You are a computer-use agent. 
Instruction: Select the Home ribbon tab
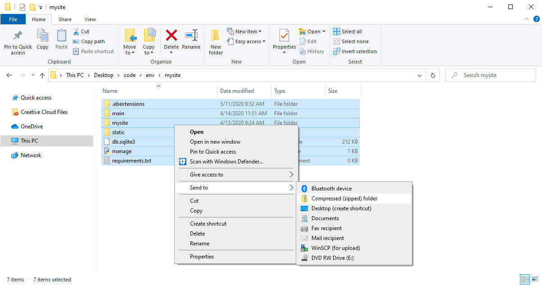(x=39, y=19)
